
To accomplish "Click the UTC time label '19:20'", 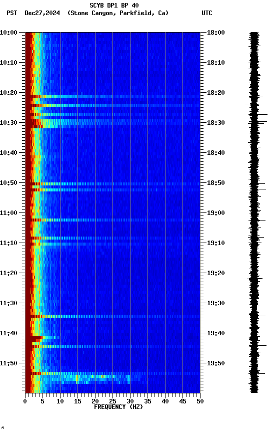I will (x=216, y=273).
